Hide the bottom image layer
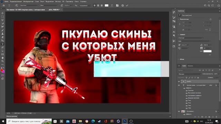The height and width of the screenshot is (124, 221). 179,111
